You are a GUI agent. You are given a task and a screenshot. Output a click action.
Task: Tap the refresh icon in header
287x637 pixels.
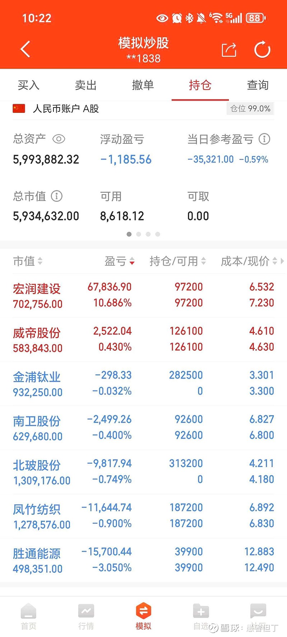[262, 50]
